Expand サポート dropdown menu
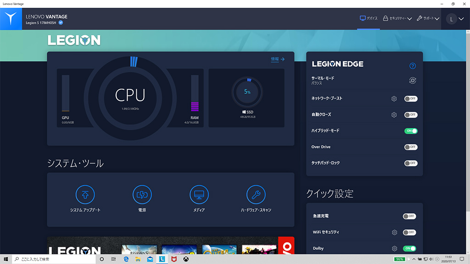This screenshot has height=264, width=470. click(428, 18)
